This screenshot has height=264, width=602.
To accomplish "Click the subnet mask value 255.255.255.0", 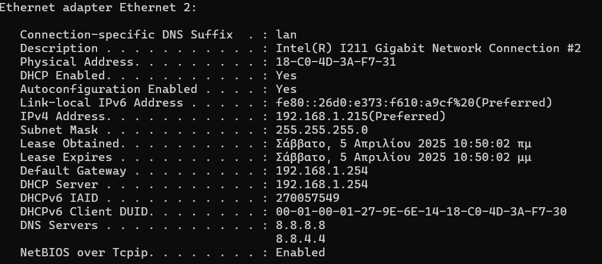I will (321, 130).
